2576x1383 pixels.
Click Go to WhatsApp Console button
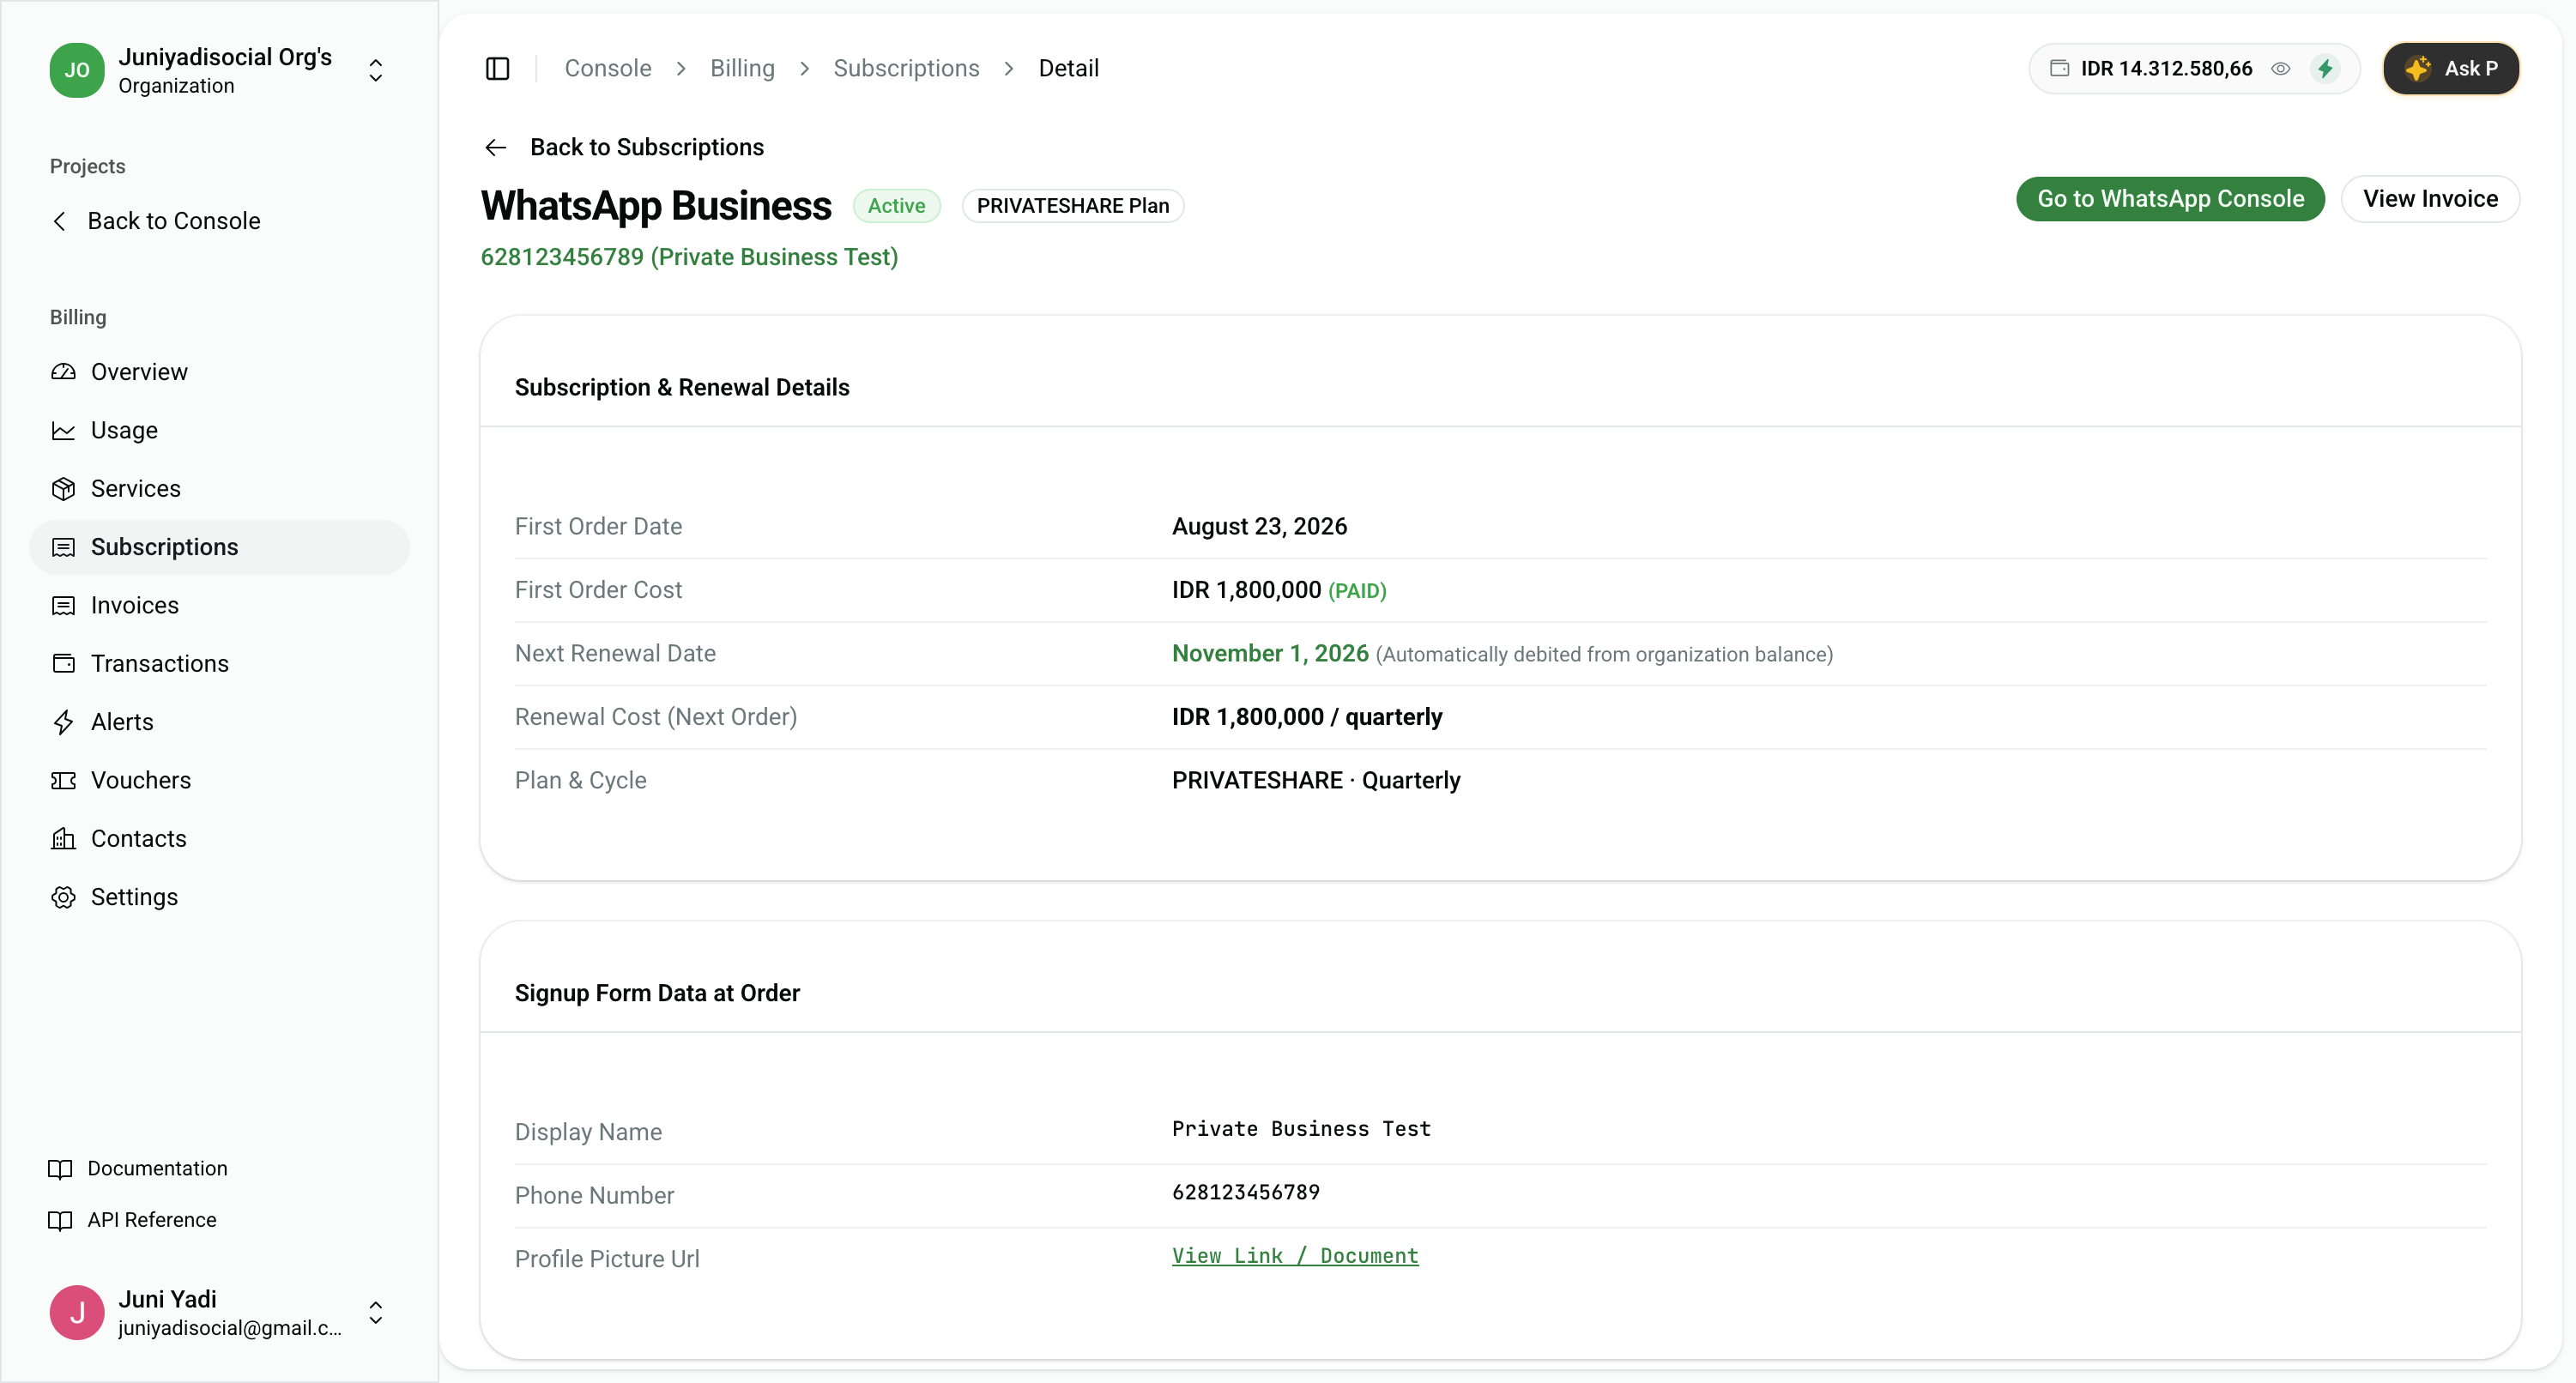pos(2170,199)
